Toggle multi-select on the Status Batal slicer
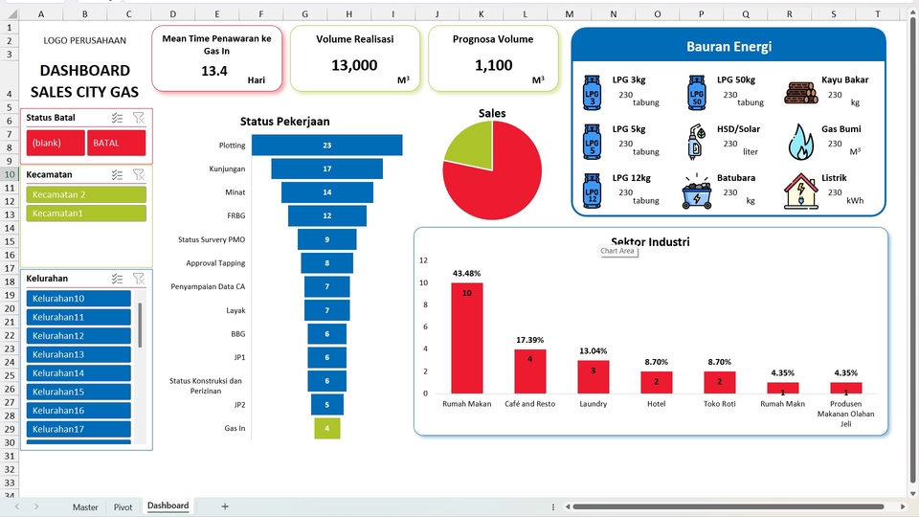Image resolution: width=919 pixels, height=517 pixels. 117,118
